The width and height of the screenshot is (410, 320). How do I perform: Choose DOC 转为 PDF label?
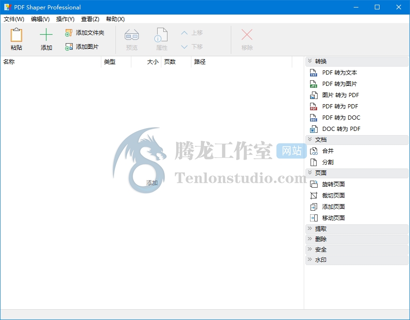[x=341, y=129]
